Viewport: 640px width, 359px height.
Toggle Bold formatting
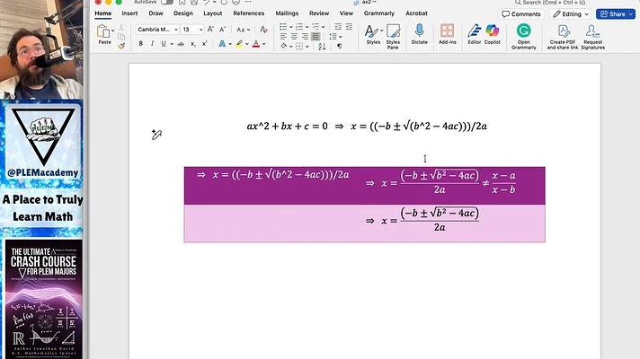(x=141, y=44)
